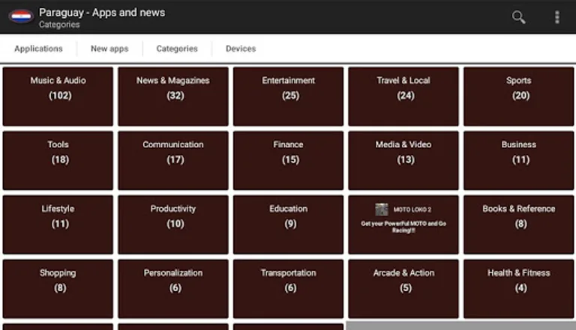This screenshot has width=576, height=330.
Task: Click the 'Paraguay - Apps and news' title
Action: click(102, 13)
